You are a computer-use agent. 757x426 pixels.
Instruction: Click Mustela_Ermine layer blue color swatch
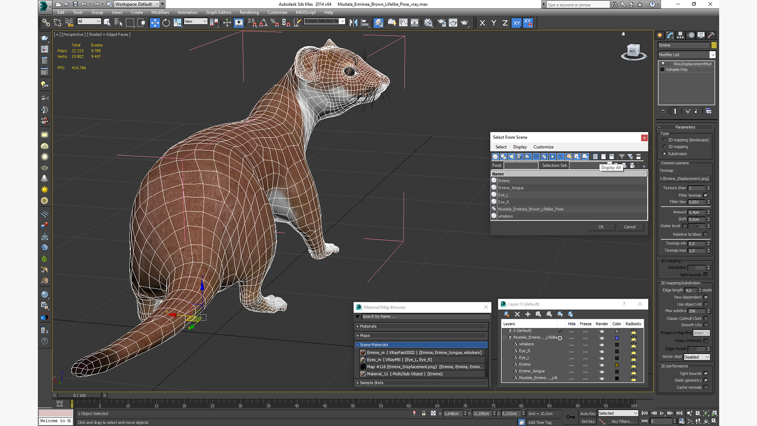617,338
